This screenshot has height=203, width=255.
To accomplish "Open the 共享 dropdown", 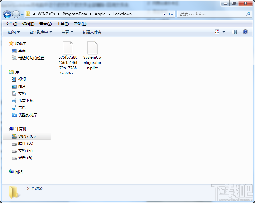I will (x=67, y=32).
